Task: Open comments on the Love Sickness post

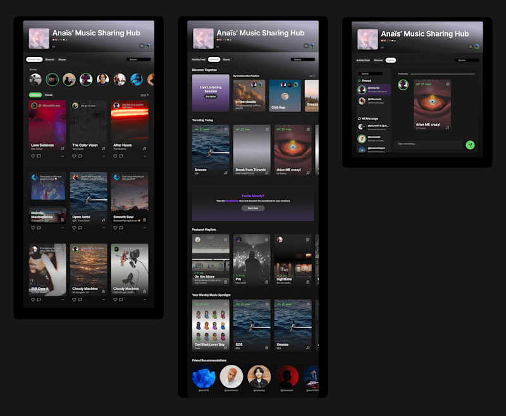Action: [39, 156]
